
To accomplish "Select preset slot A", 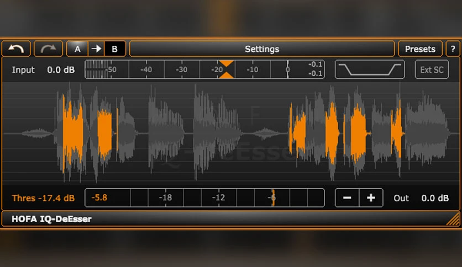I will [77, 49].
